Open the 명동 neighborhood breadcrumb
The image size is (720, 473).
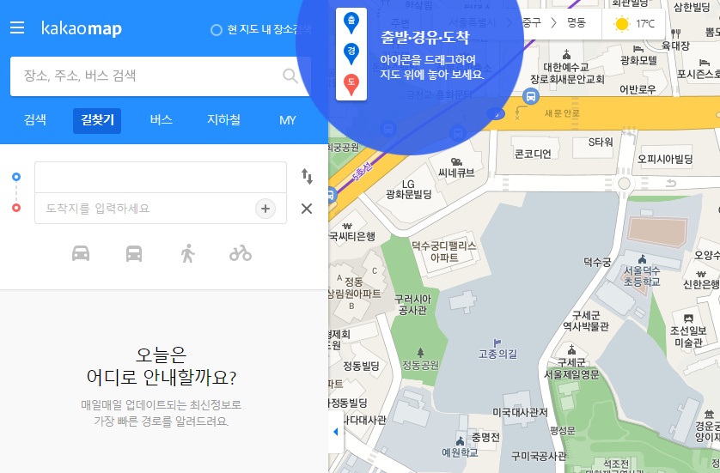pyautogui.click(x=577, y=23)
